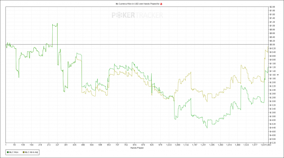
Task: Click x-axis tick label '164'
Action: 32,145
